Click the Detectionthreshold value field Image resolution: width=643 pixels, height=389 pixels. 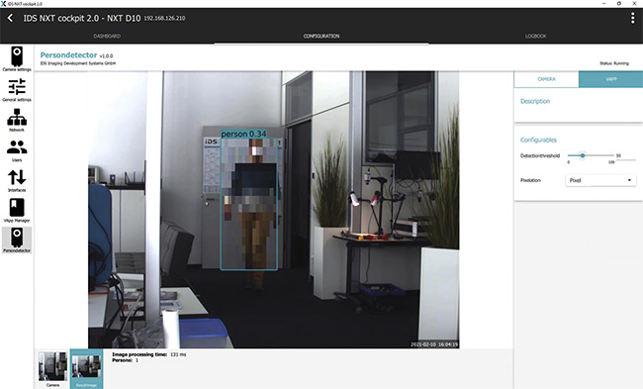(x=626, y=156)
